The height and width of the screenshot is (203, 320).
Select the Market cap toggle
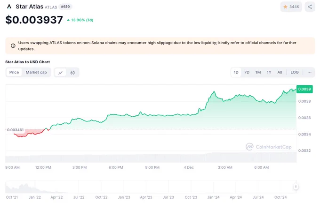(x=36, y=72)
